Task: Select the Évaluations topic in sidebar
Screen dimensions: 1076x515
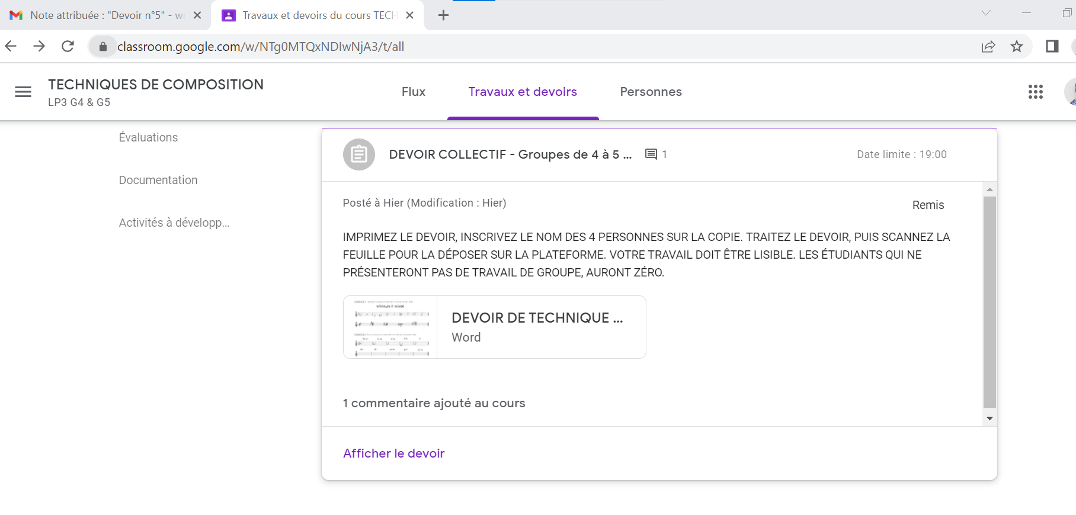Action: click(x=148, y=137)
